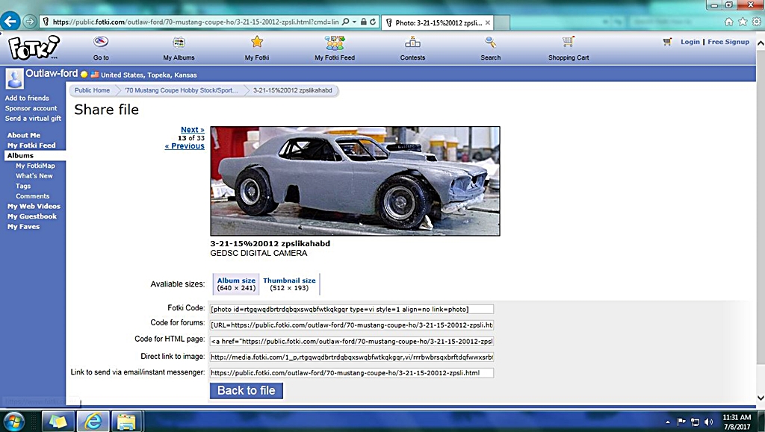Open My Albums from the top toolbar
Image resolution: width=765 pixels, height=432 pixels.
click(179, 43)
